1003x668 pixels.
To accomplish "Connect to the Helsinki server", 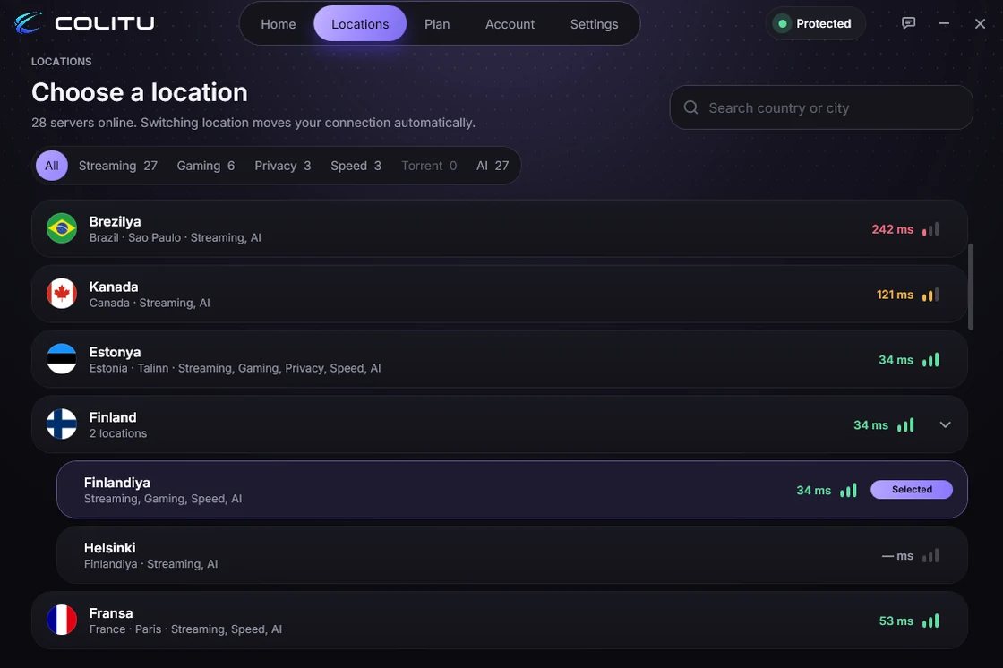I will coord(511,555).
